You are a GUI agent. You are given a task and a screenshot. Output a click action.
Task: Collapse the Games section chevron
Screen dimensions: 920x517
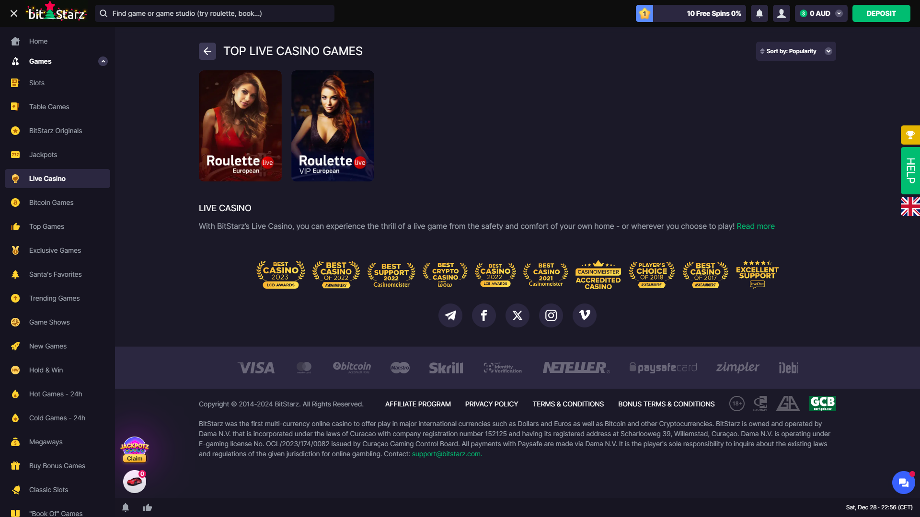pos(103,61)
